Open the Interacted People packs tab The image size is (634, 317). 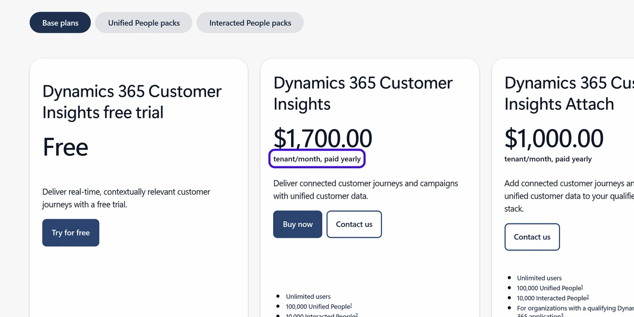tap(250, 23)
